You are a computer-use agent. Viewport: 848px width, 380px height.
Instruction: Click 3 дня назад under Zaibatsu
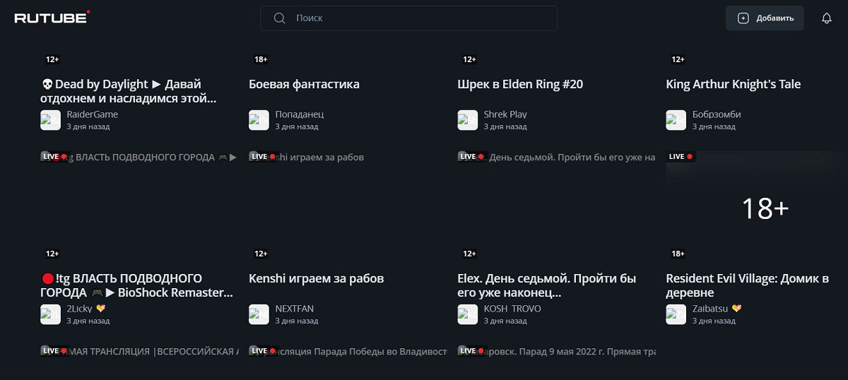(x=714, y=321)
